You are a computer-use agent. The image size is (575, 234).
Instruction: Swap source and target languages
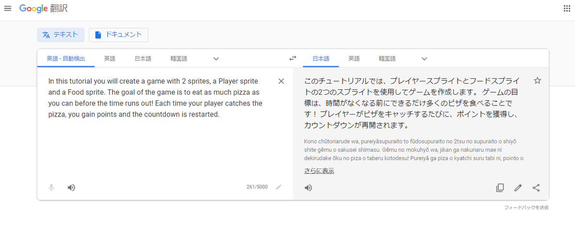[x=293, y=59]
